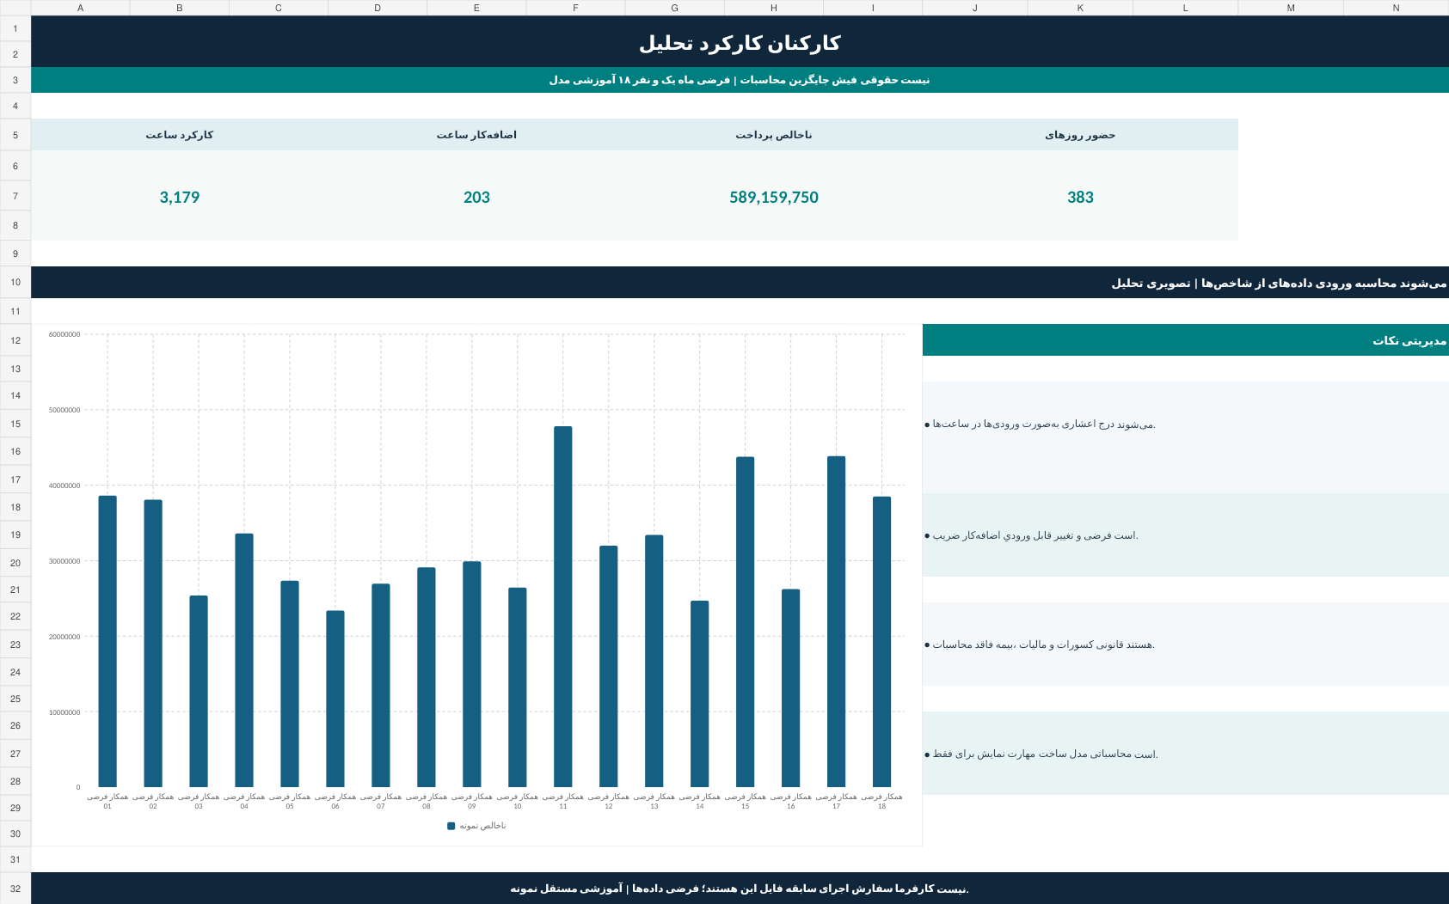Click the bar for employee 03
The height and width of the screenshot is (904, 1449).
point(199,691)
